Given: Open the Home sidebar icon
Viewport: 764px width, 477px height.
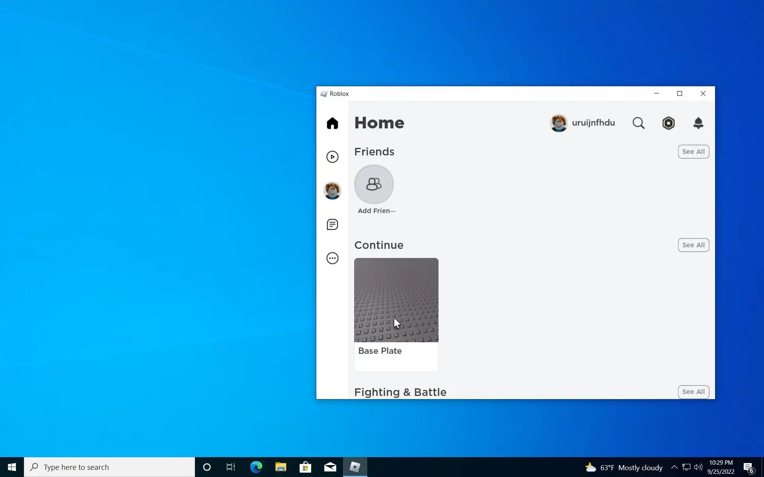Looking at the screenshot, I should click(332, 123).
